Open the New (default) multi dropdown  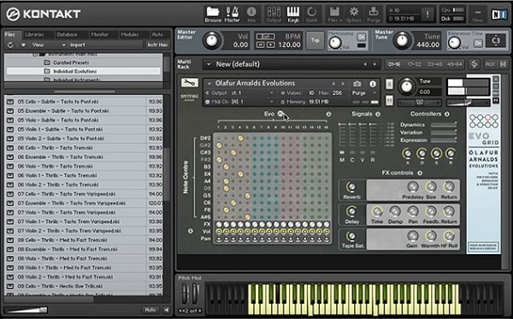point(209,64)
